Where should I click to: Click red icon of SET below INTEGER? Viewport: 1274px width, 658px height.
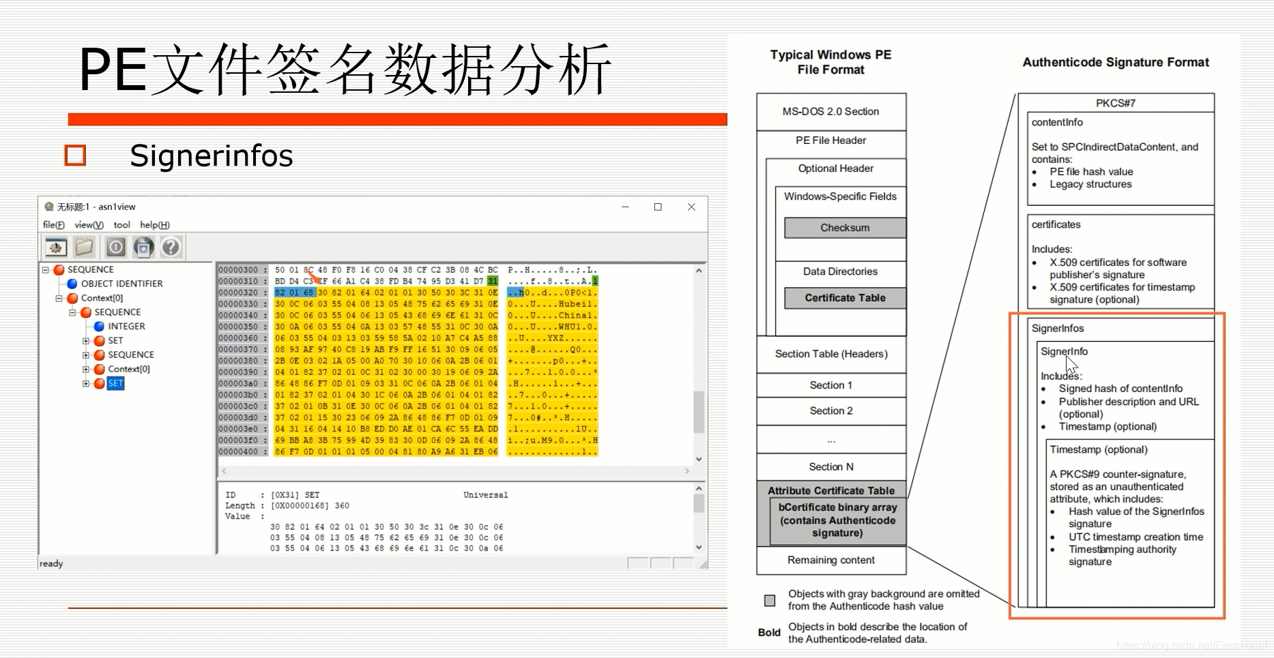tap(99, 340)
